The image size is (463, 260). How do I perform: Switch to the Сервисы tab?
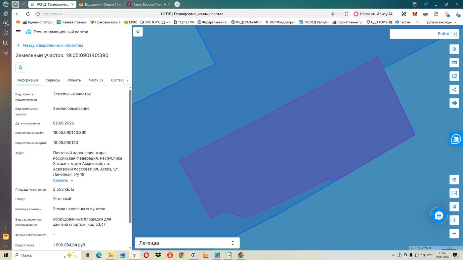pyautogui.click(x=53, y=80)
